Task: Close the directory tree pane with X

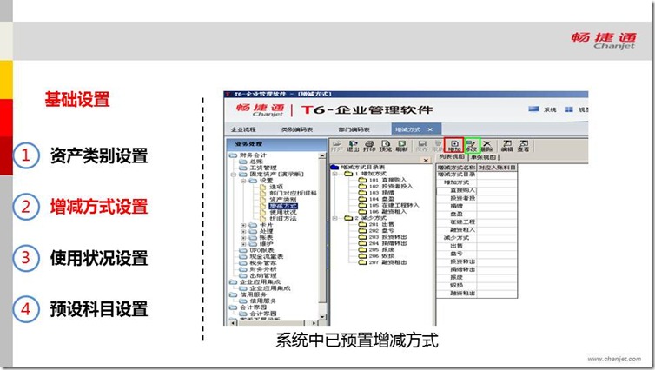Action: (x=426, y=161)
